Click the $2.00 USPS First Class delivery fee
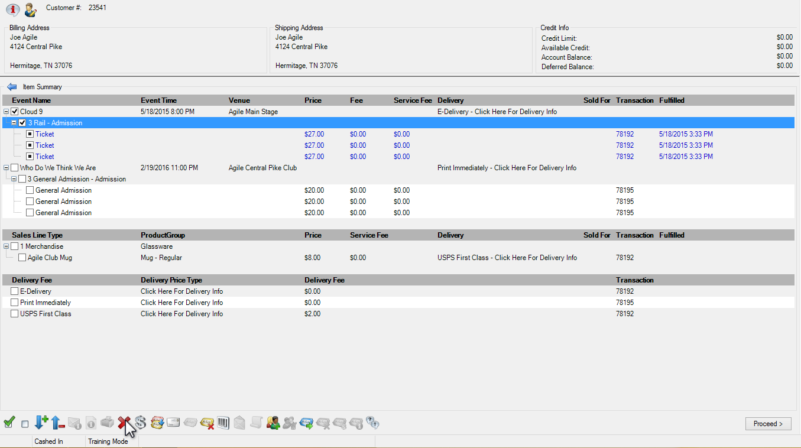801x448 pixels. click(312, 314)
